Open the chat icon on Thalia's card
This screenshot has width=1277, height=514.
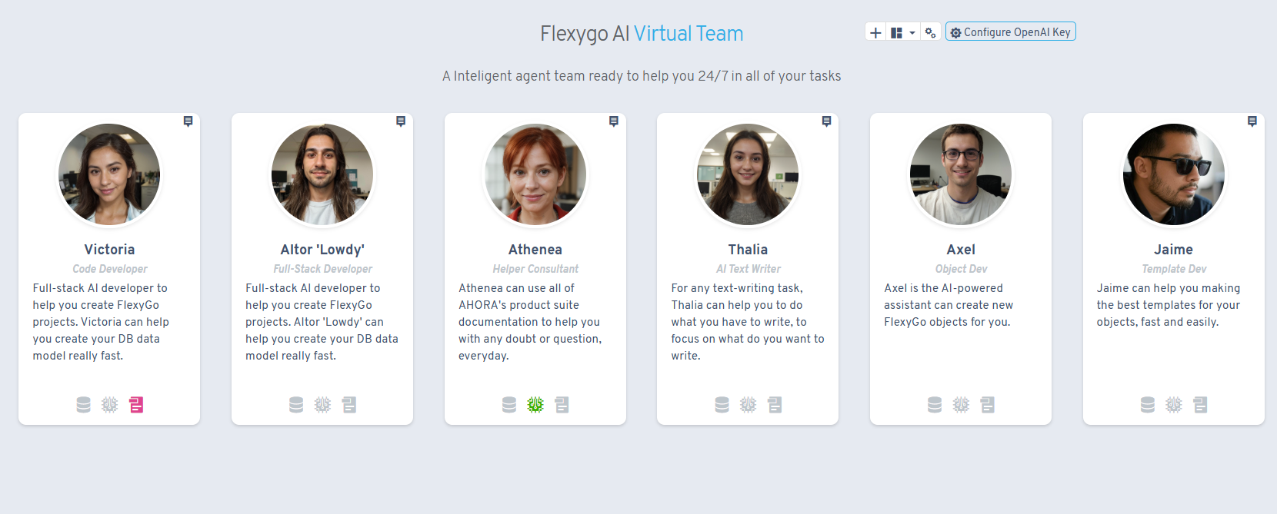tap(826, 121)
